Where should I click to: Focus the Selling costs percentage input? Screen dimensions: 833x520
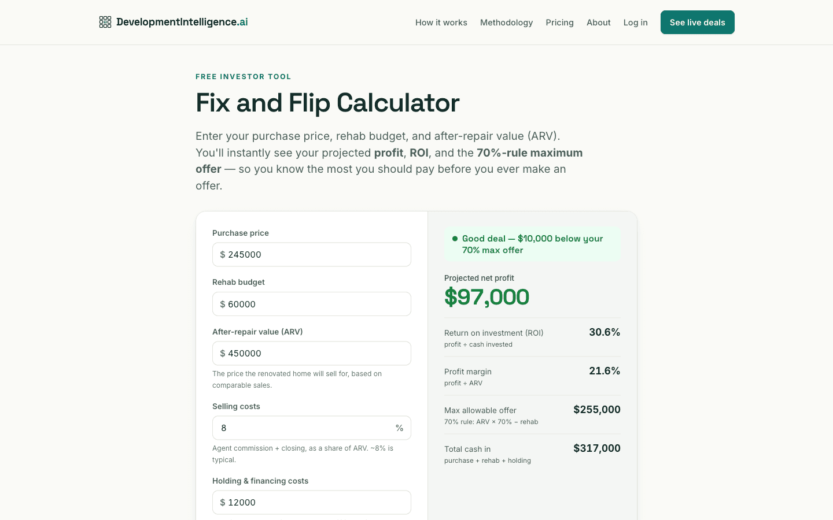312,428
